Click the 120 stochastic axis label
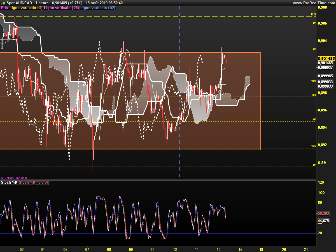Viewport: 336px width, 252px height. 321,183
